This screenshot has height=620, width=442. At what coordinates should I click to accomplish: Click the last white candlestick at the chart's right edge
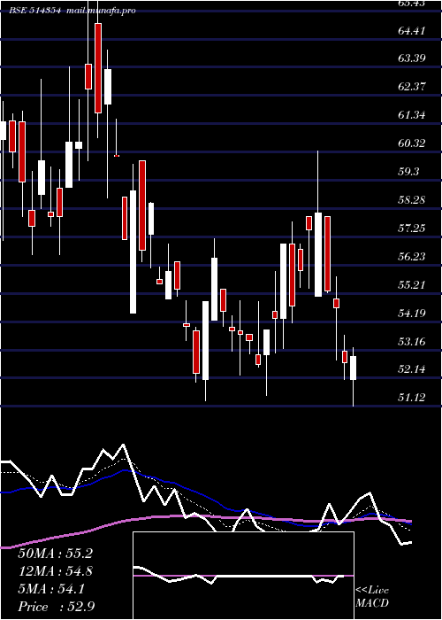354,368
